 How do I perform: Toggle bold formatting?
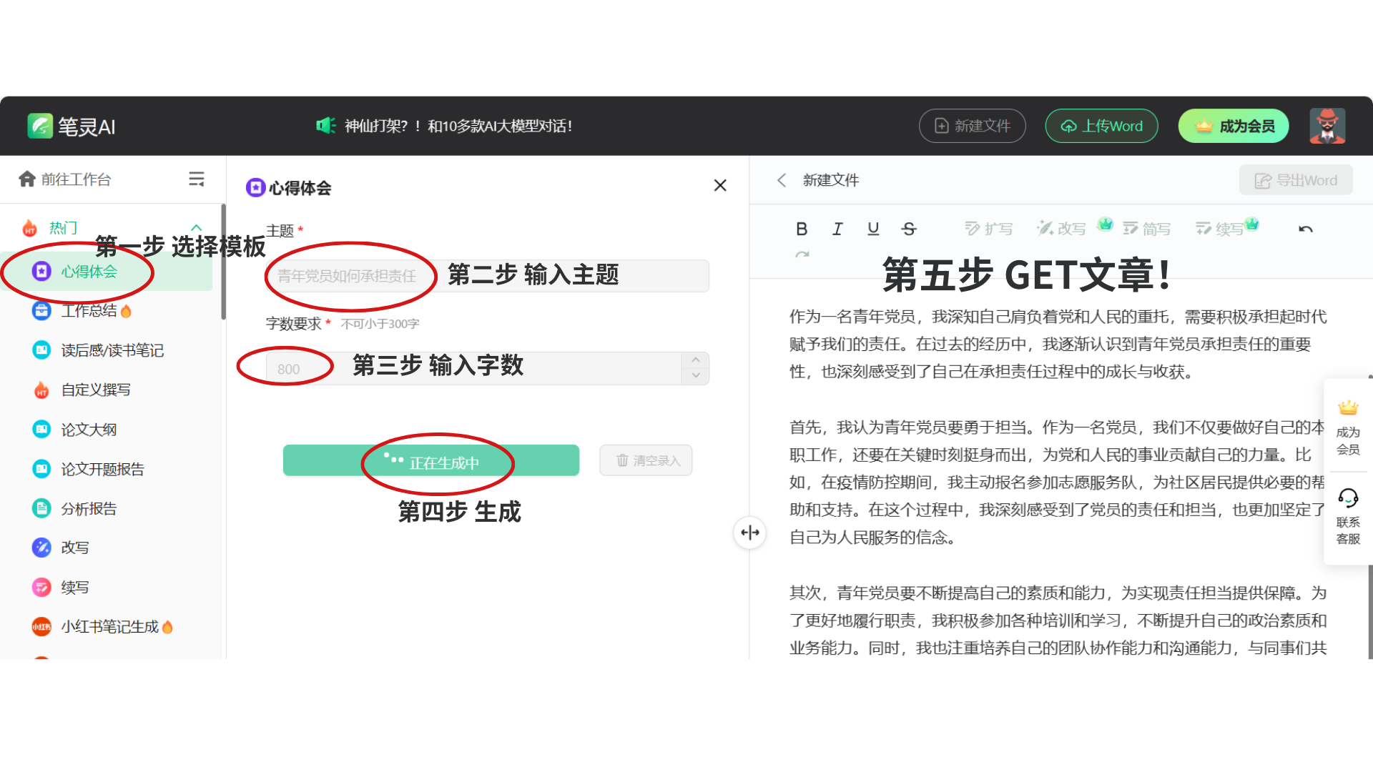pyautogui.click(x=802, y=229)
